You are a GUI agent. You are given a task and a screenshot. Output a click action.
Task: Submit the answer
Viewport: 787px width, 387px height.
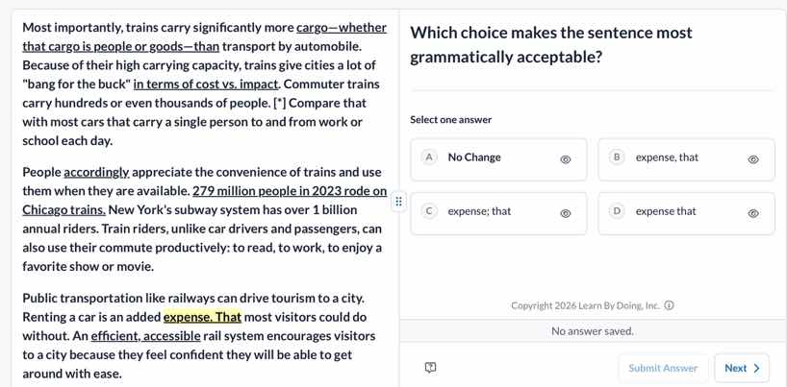(x=663, y=368)
